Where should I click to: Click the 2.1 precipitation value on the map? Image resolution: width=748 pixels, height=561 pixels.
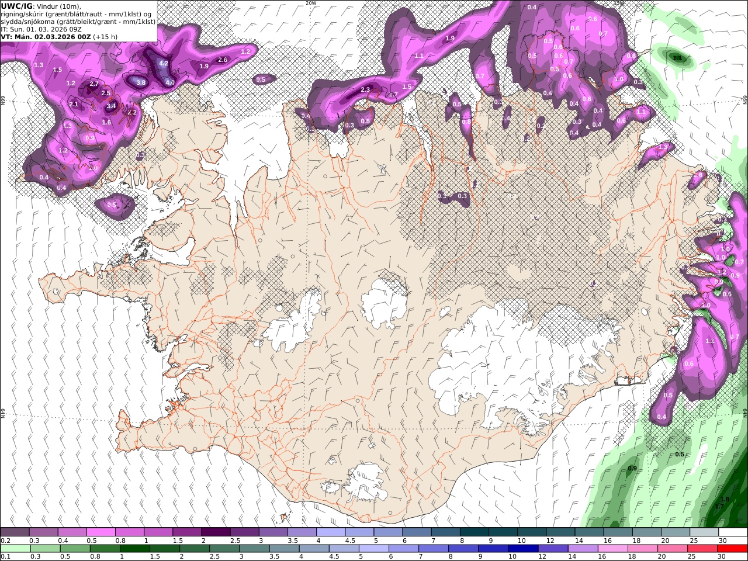pos(74,105)
